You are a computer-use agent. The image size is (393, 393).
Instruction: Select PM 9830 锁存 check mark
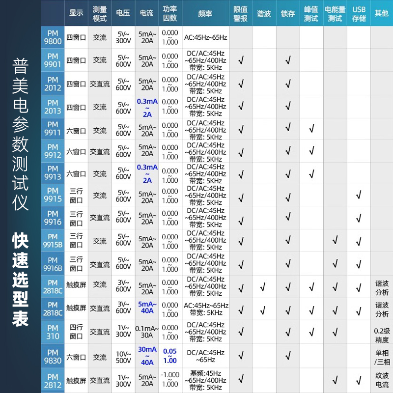[288, 355]
